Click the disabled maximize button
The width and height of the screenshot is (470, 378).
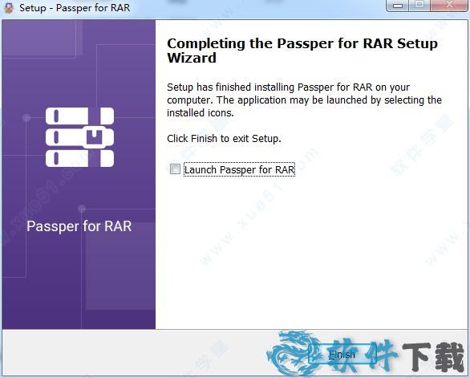pos(419,6)
